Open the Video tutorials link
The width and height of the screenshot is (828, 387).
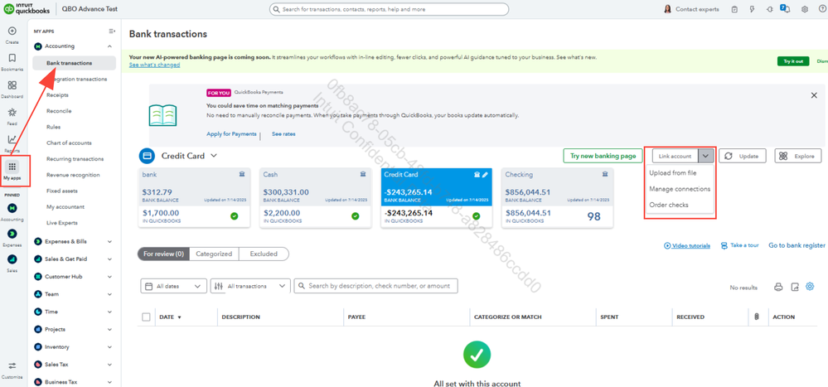[x=687, y=245]
